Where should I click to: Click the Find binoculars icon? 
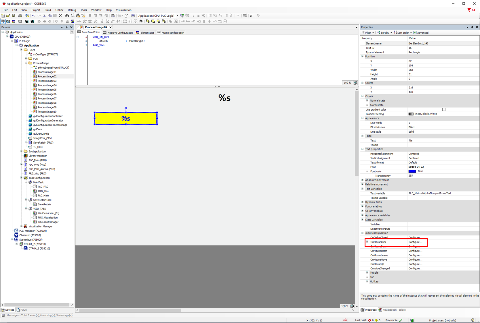(x=67, y=16)
